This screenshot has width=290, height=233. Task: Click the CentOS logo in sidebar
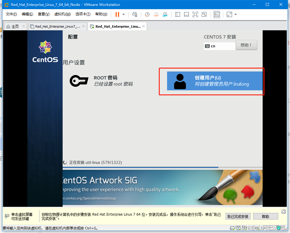click(x=45, y=51)
